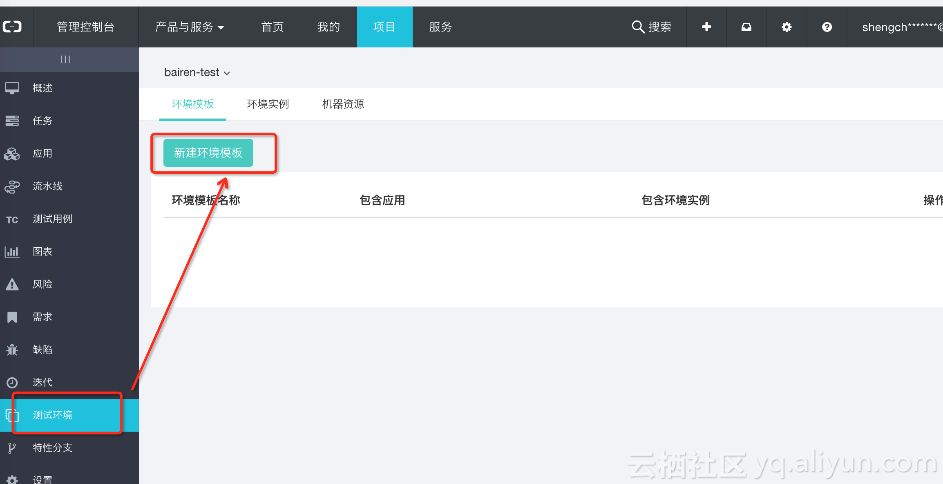Click the 新建环境模板 button
This screenshot has width=943, height=484.
click(208, 153)
